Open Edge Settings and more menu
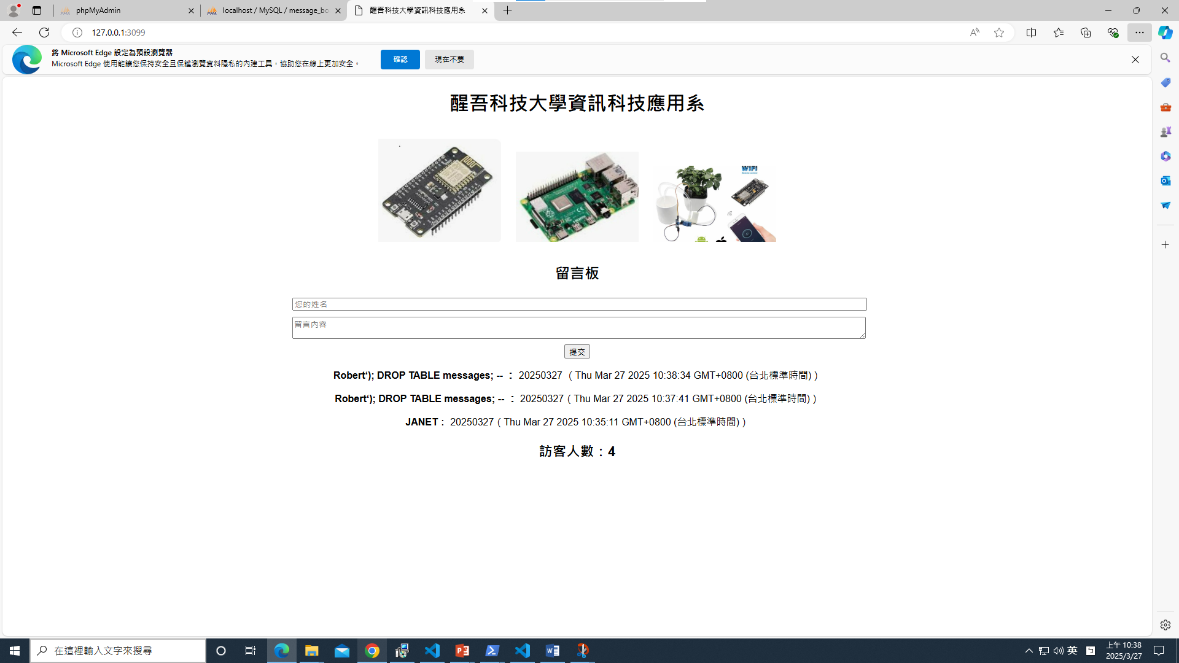1179x663 pixels. 1139,33
